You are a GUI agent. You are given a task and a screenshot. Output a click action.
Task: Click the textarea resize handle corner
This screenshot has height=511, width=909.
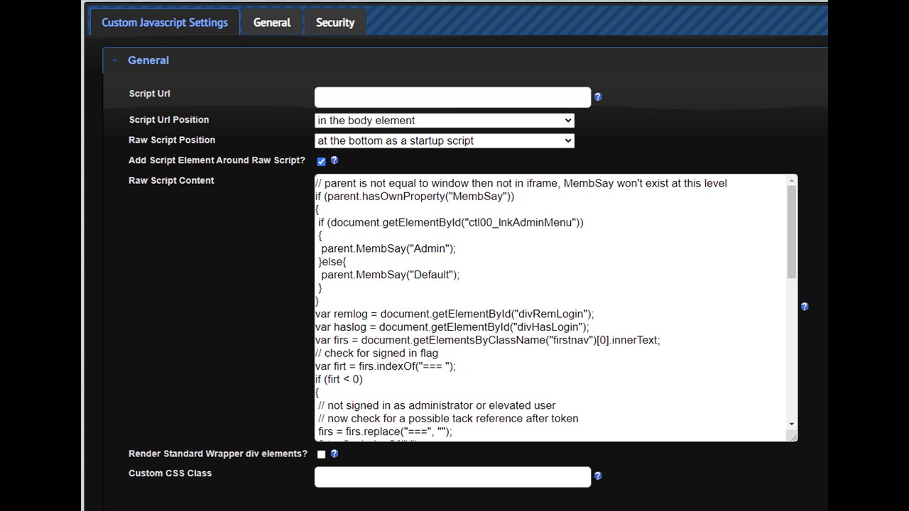793,436
